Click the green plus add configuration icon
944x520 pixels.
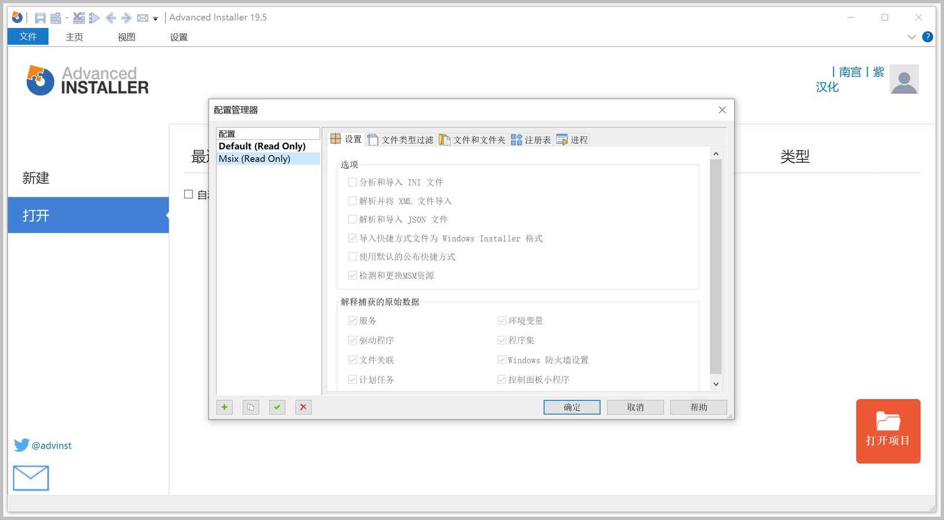[225, 407]
